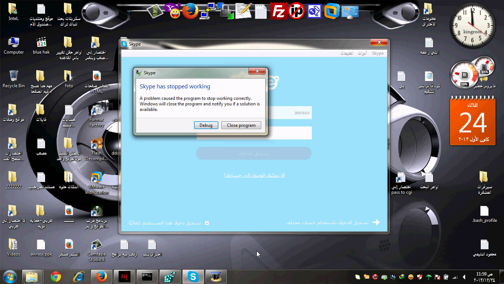Image resolution: width=504 pixels, height=284 pixels.
Task: Switch to Skype in the taskbar
Action: tap(193, 277)
